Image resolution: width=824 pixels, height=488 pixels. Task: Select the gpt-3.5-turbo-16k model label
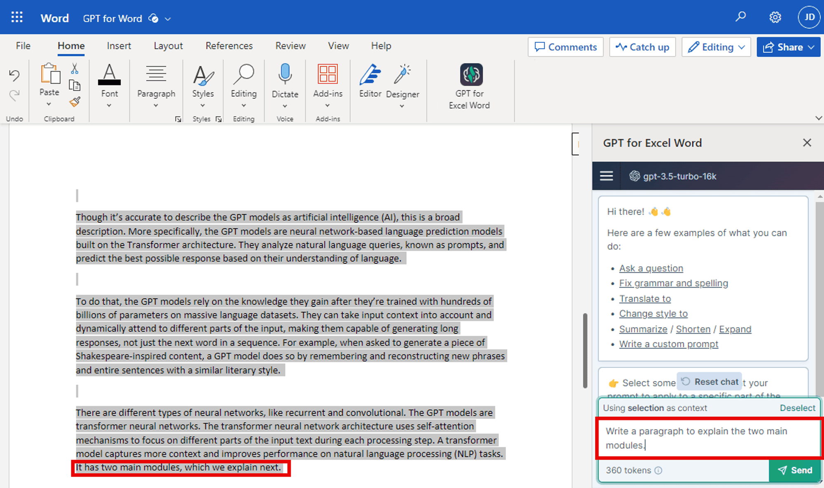pos(679,176)
